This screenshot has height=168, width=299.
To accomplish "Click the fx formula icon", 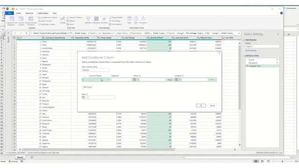I will coord(26,33).
